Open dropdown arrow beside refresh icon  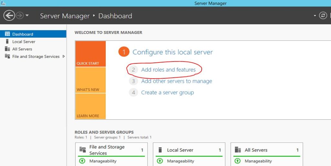tap(315, 16)
